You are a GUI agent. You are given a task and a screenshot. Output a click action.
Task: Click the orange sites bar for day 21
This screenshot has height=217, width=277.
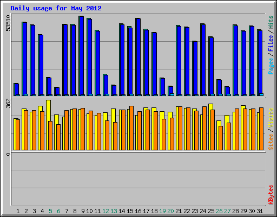180,129
